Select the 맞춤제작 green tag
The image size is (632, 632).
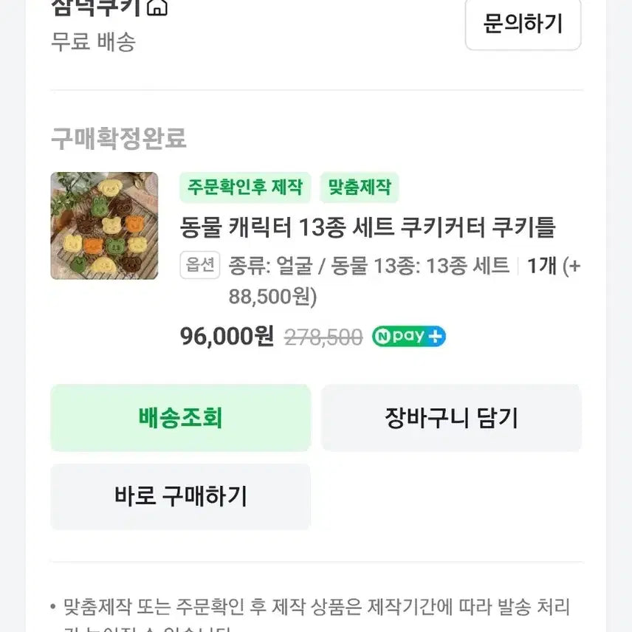[360, 188]
